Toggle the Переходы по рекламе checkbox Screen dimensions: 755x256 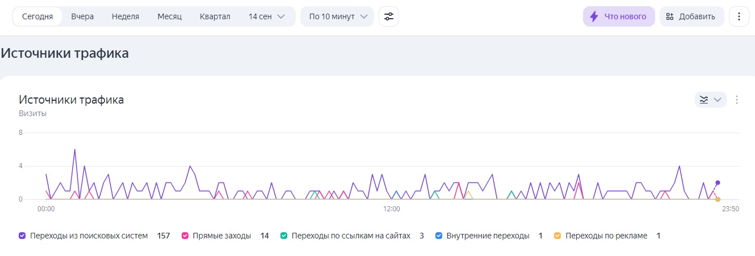point(557,236)
